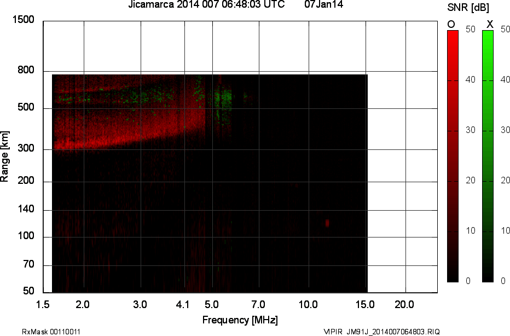Click the 70 range axis label
The height and width of the screenshot is (336, 510).
[28, 264]
